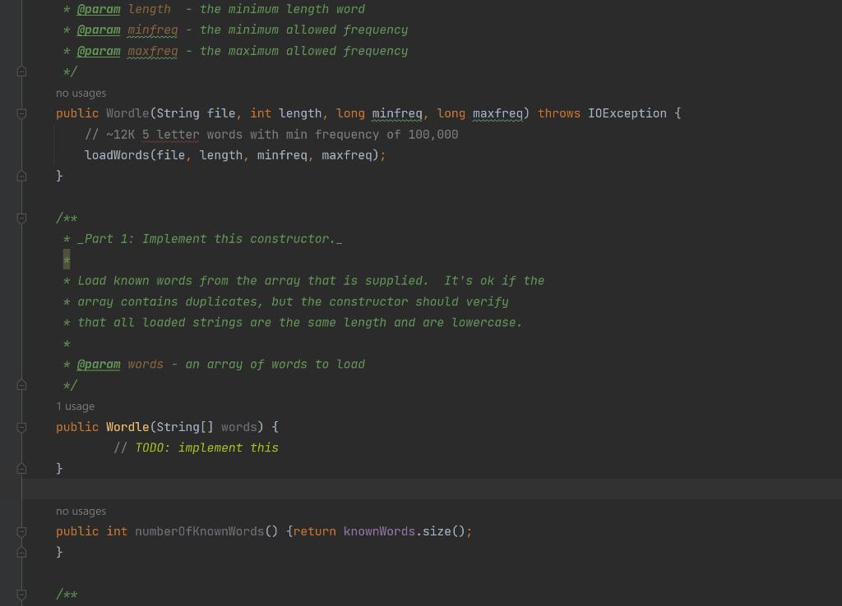842x606 pixels.
Task: Click 'that all loaded strings are the same' line
Action: 299,323
